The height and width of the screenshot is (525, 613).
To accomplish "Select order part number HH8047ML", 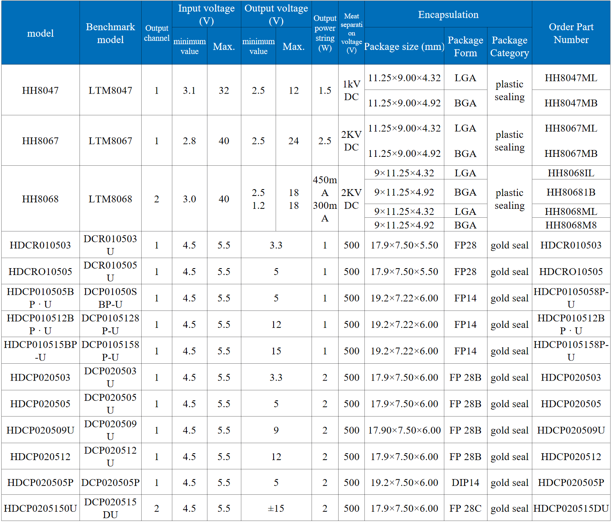I will pyautogui.click(x=571, y=78).
